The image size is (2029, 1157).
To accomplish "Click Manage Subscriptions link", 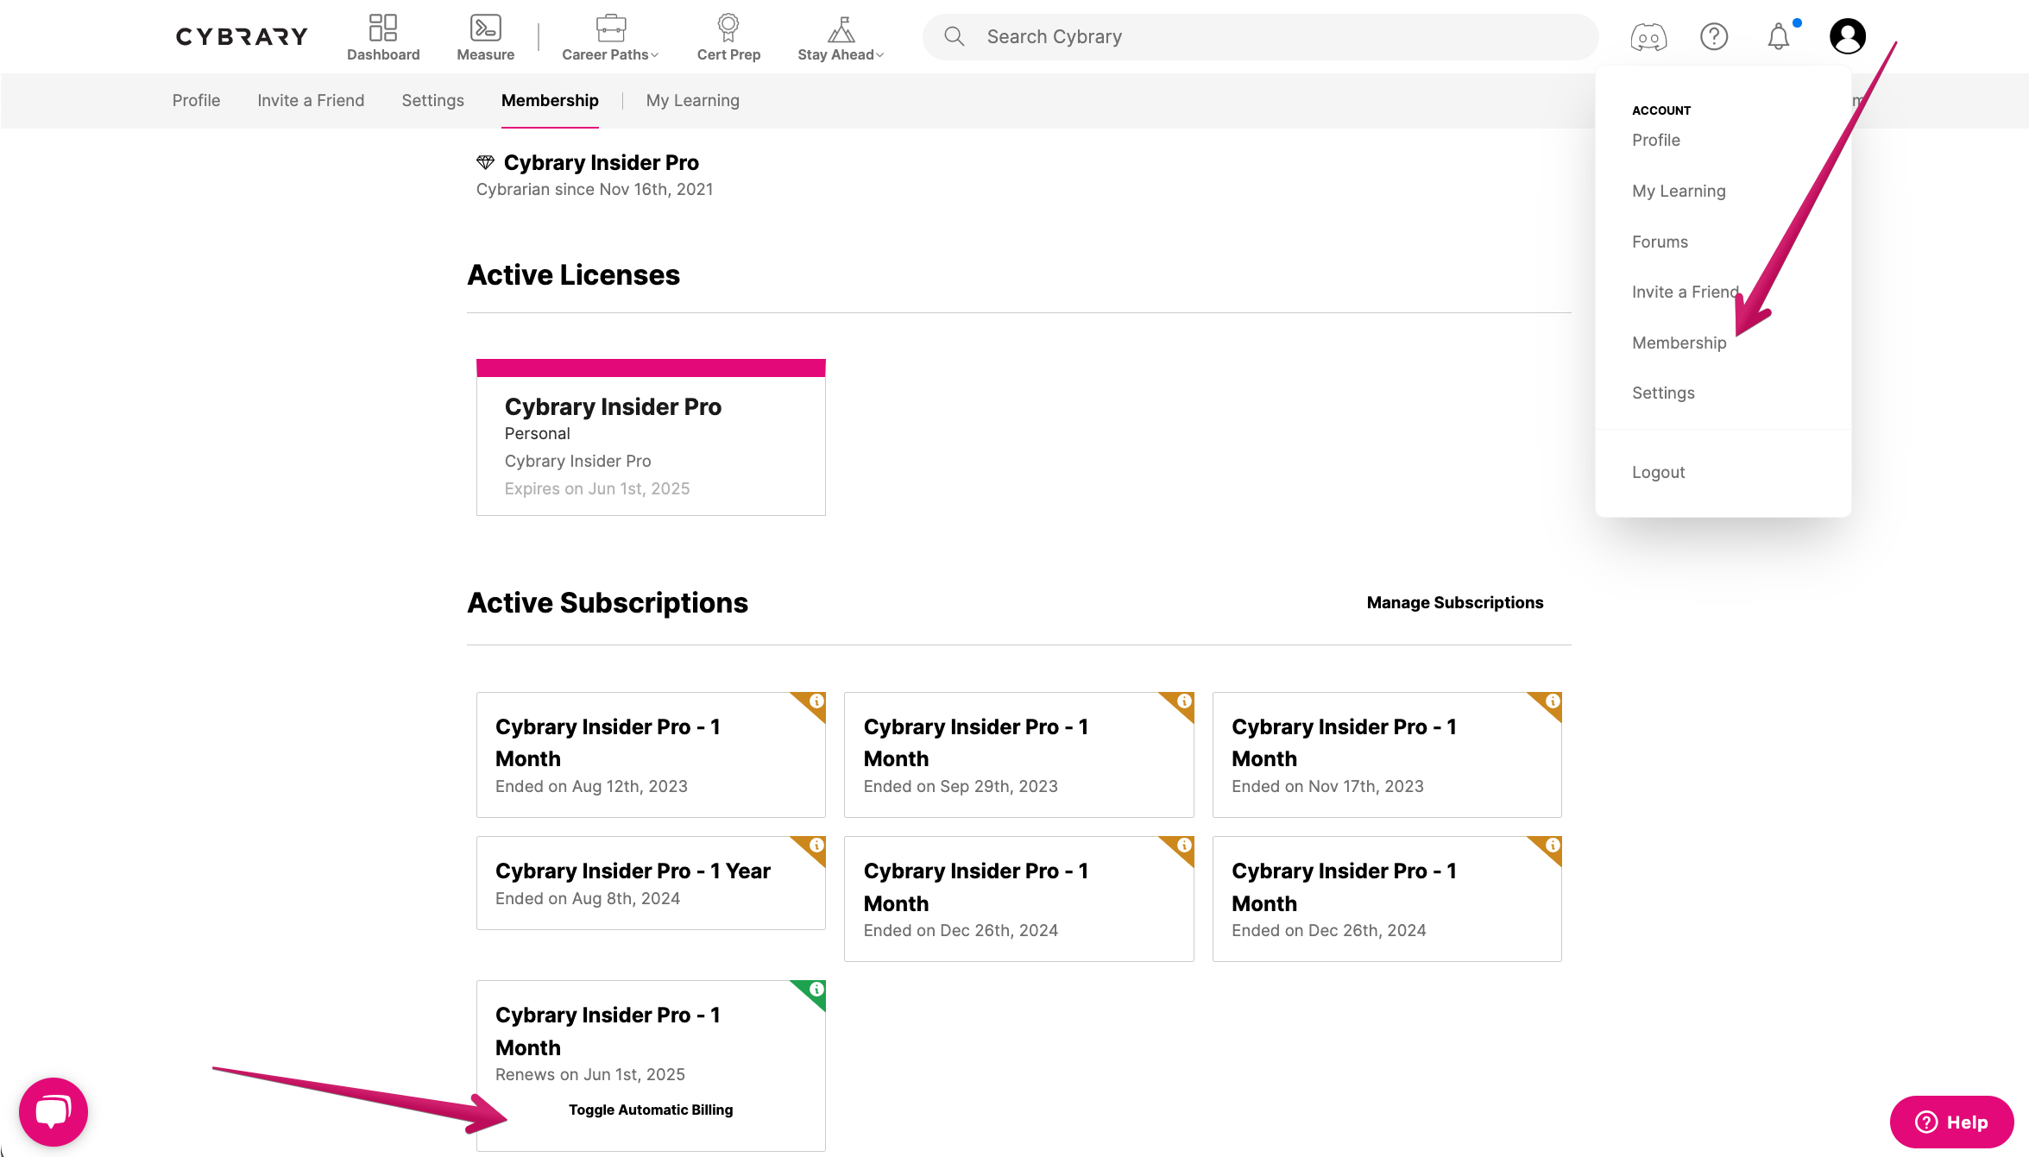I will pyautogui.click(x=1454, y=602).
